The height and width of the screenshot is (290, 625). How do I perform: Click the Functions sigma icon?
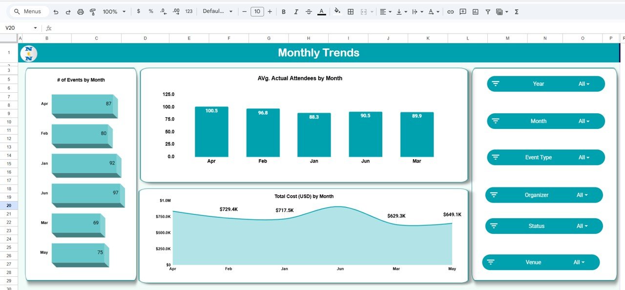[x=517, y=12]
